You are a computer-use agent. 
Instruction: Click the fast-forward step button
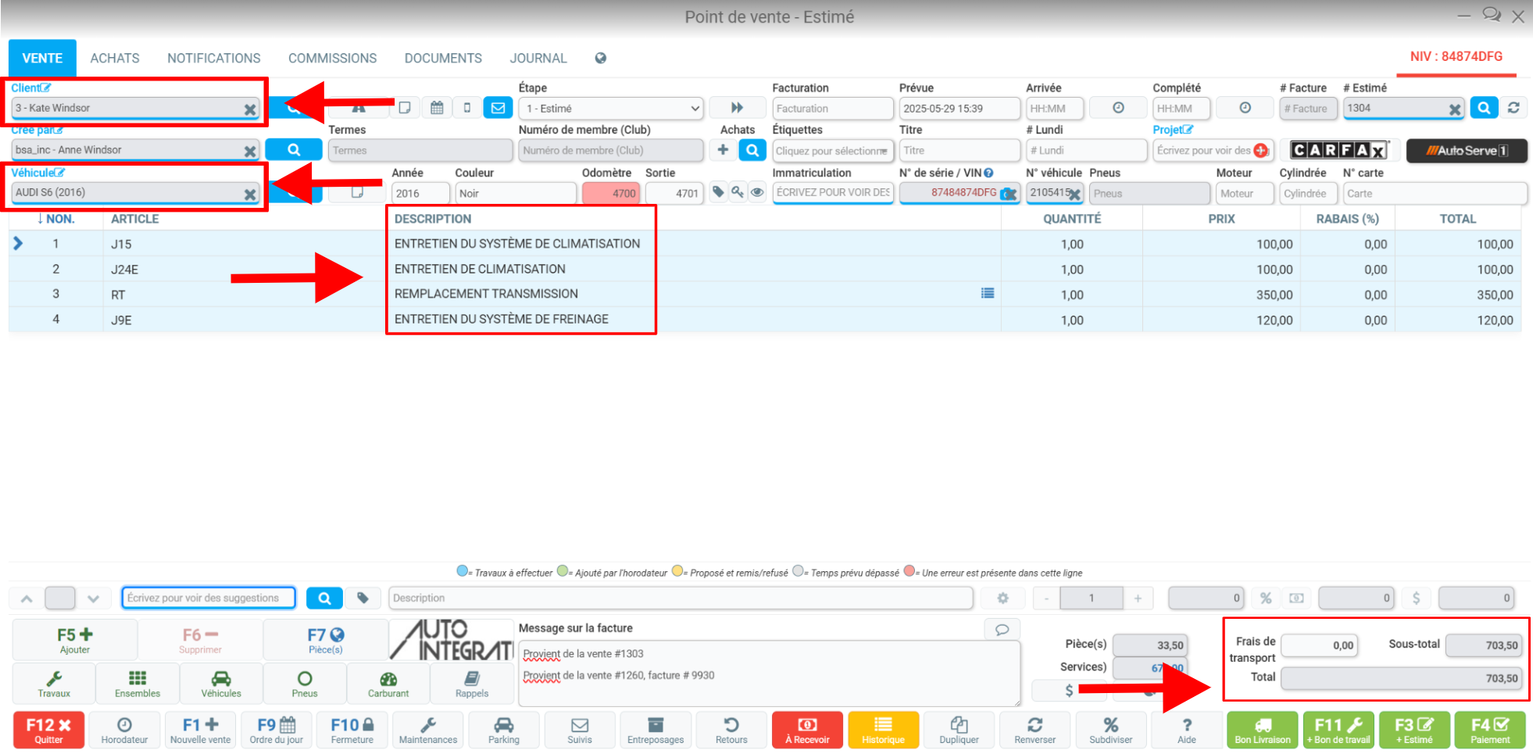pyautogui.click(x=737, y=108)
